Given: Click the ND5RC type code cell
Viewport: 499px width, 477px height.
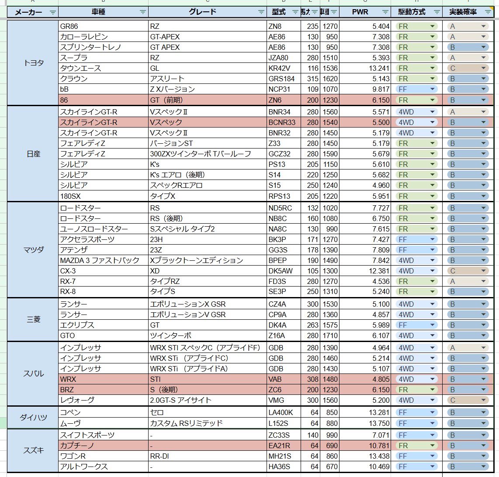Looking at the screenshot, I should coord(284,208).
